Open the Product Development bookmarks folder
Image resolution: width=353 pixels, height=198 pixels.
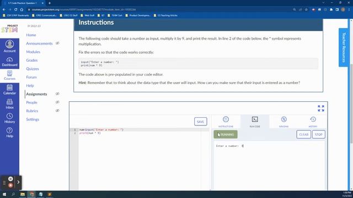[138, 15]
